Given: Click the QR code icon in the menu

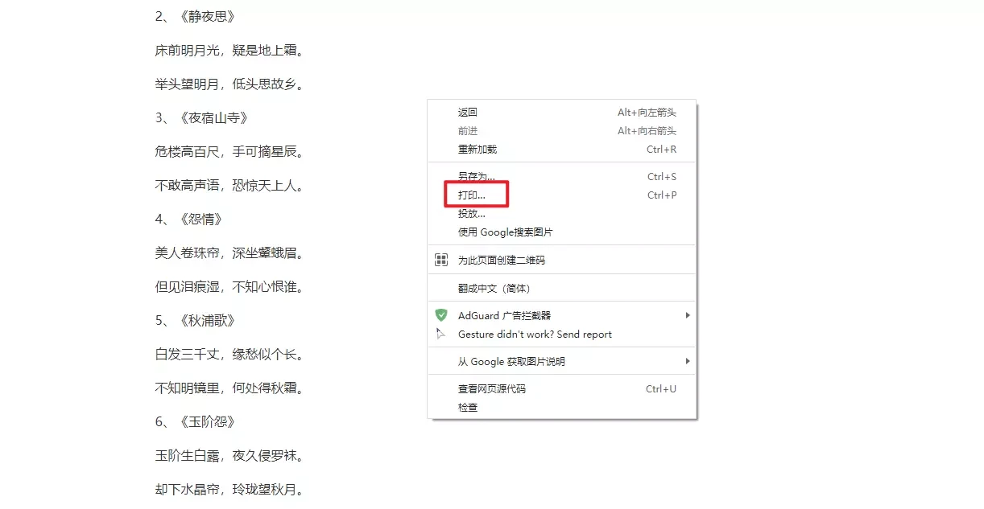Looking at the screenshot, I should tap(441, 260).
